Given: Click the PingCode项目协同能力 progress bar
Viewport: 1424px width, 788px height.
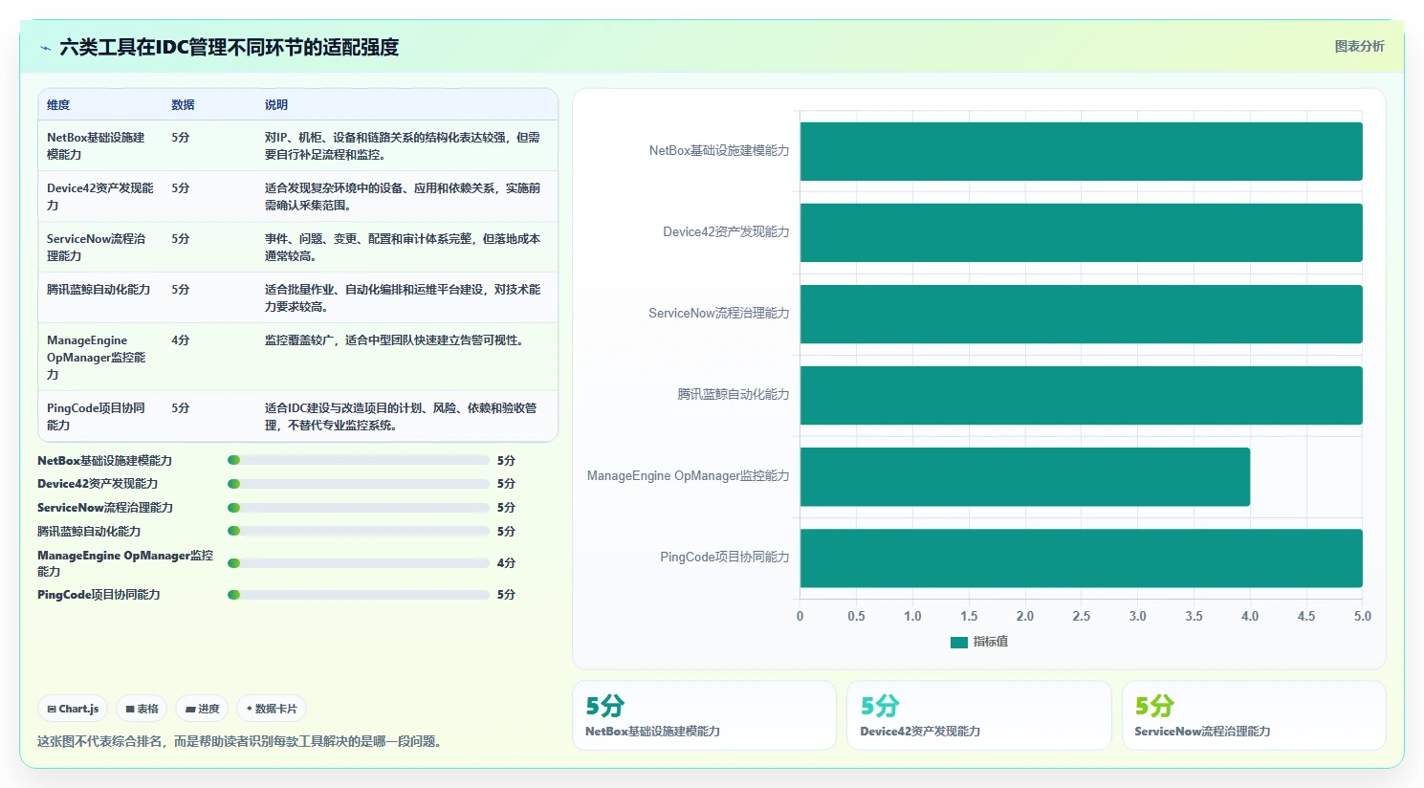Looking at the screenshot, I should (359, 595).
